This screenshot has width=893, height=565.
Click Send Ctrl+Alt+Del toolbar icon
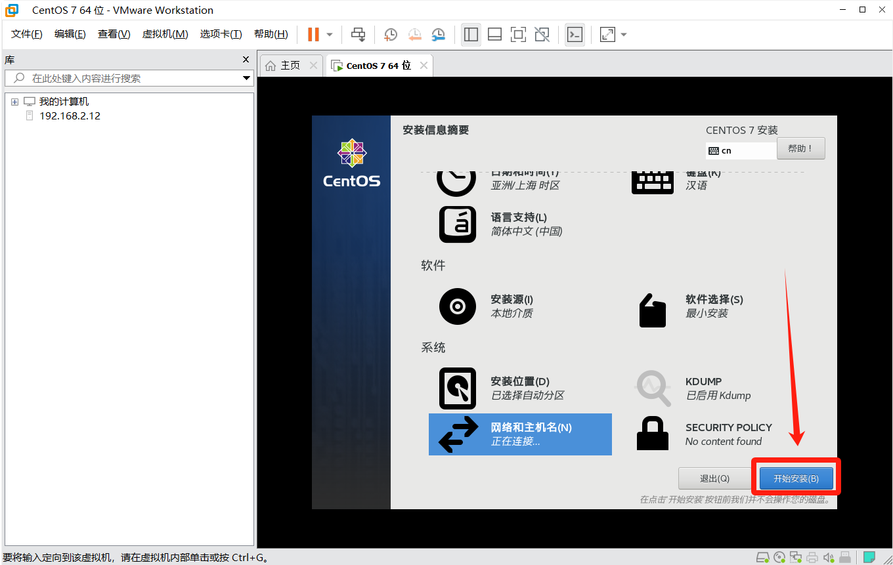(x=358, y=34)
